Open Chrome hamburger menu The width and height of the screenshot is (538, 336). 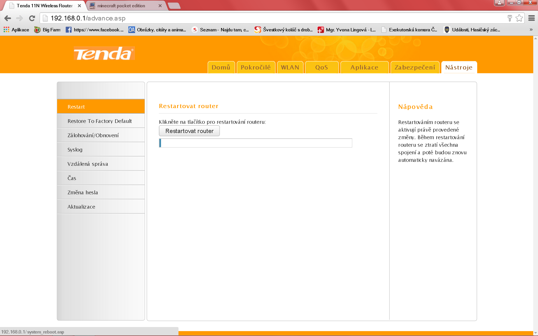pyautogui.click(x=531, y=18)
